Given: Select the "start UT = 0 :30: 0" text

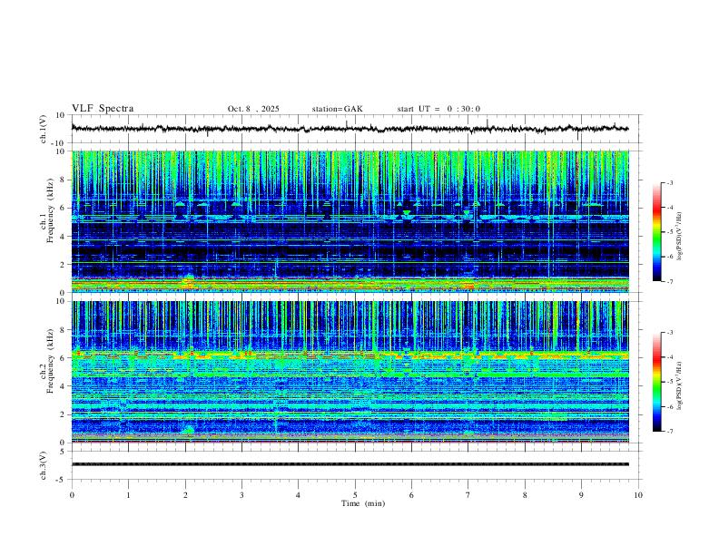Looking at the screenshot, I should pyautogui.click(x=438, y=109).
